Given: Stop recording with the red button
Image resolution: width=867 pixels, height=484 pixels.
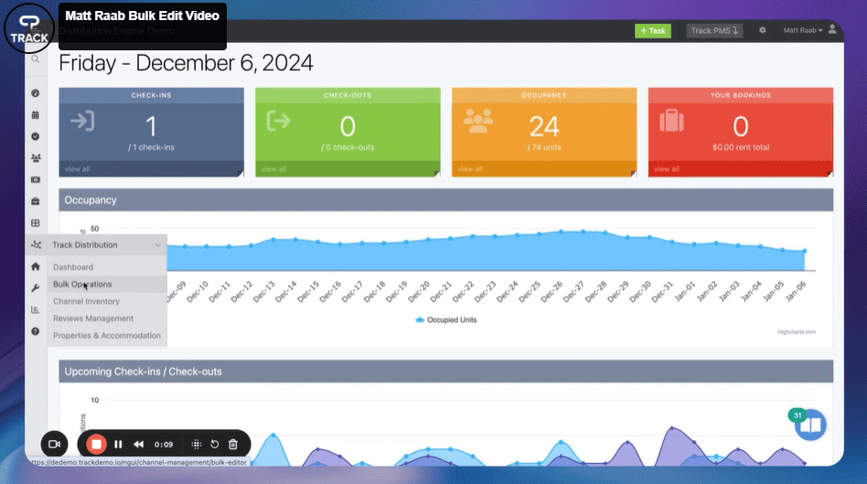Looking at the screenshot, I should click(96, 444).
